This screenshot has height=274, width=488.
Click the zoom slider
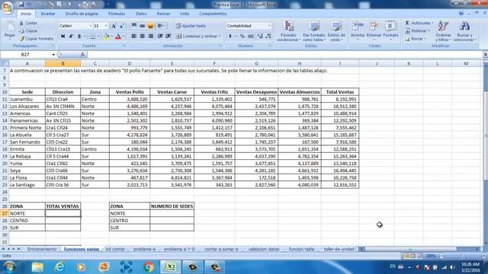(462, 256)
